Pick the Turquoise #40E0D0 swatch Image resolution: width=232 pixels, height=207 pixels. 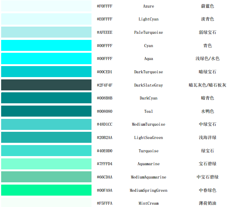pos(46,150)
